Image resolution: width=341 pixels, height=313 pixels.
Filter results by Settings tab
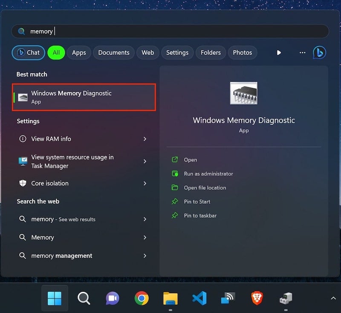[177, 53]
